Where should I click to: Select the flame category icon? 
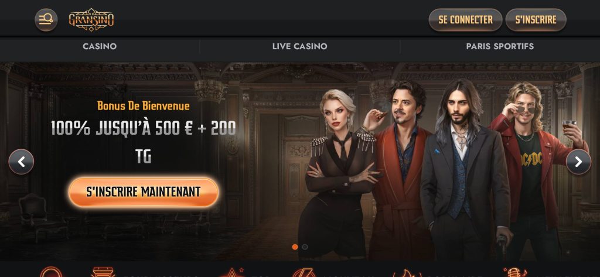407,273
